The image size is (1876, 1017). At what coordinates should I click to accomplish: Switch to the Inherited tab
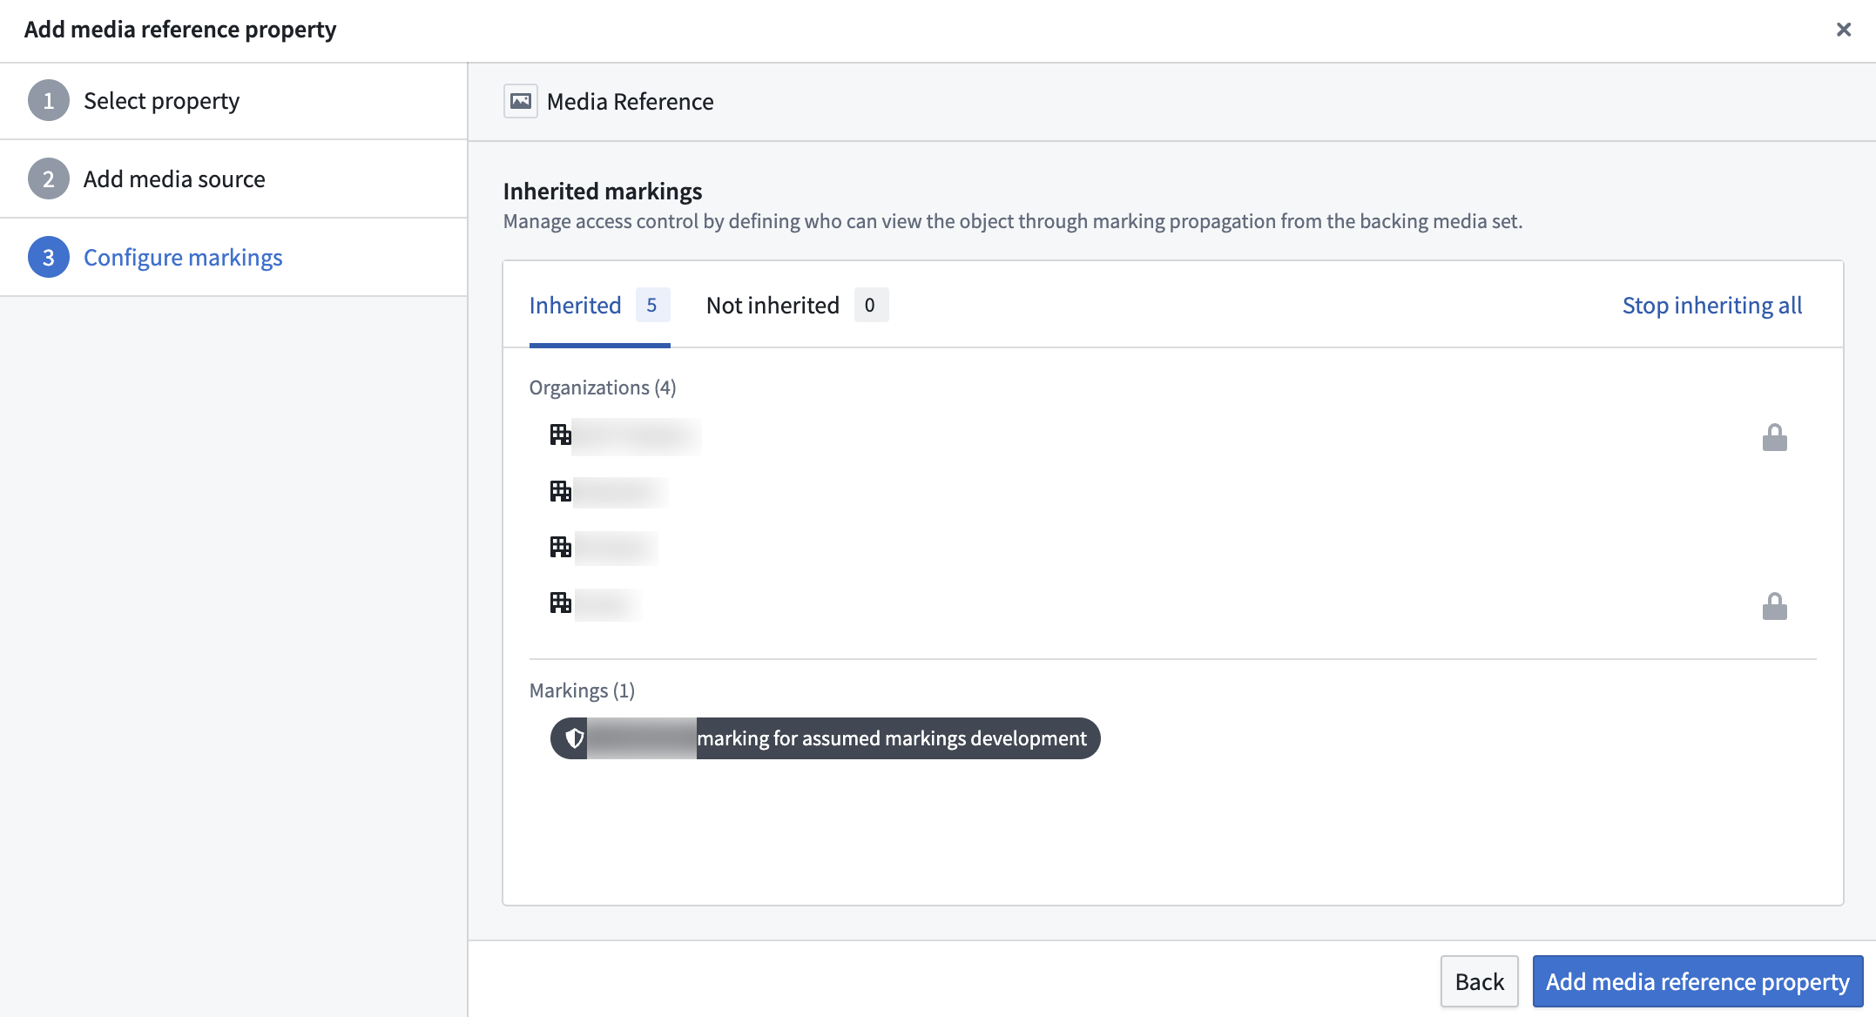coord(575,306)
